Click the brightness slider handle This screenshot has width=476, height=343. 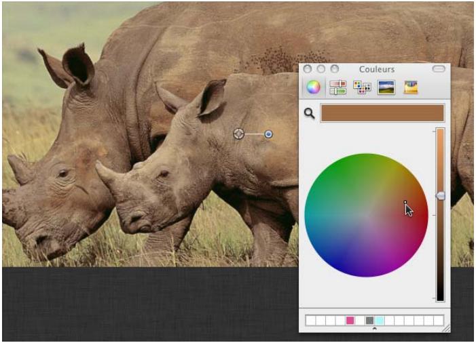coord(441,196)
